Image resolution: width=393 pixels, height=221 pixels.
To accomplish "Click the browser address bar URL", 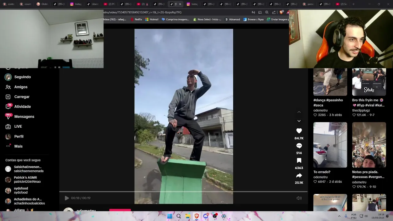I will pyautogui.click(x=143, y=12).
